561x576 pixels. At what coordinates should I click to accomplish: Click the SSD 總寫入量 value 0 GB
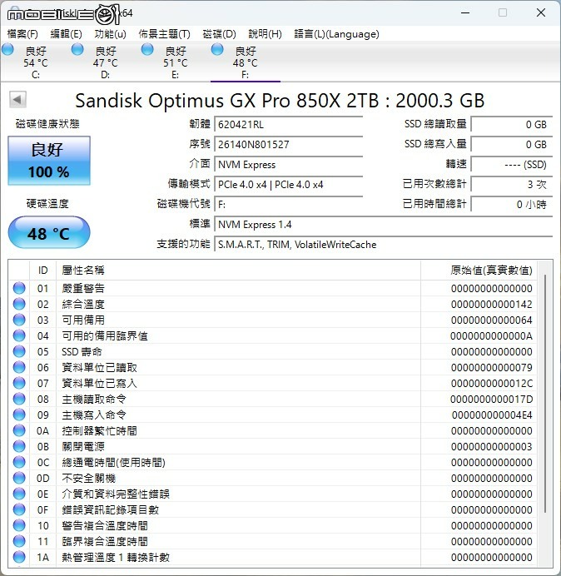click(x=511, y=144)
